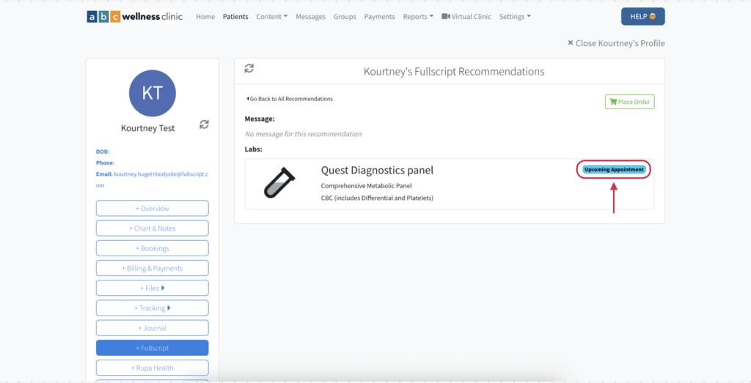751x383 pixels.
Task: Refresh Fullscript recommendations panel icon
Action: coord(249,68)
